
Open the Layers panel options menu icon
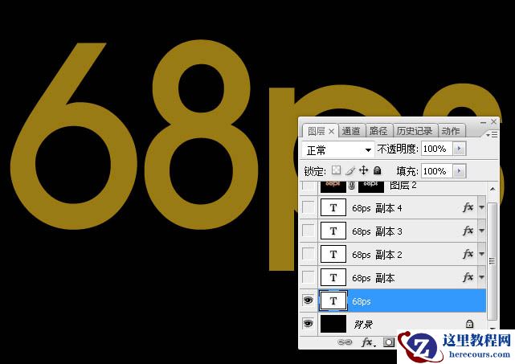tap(492, 135)
